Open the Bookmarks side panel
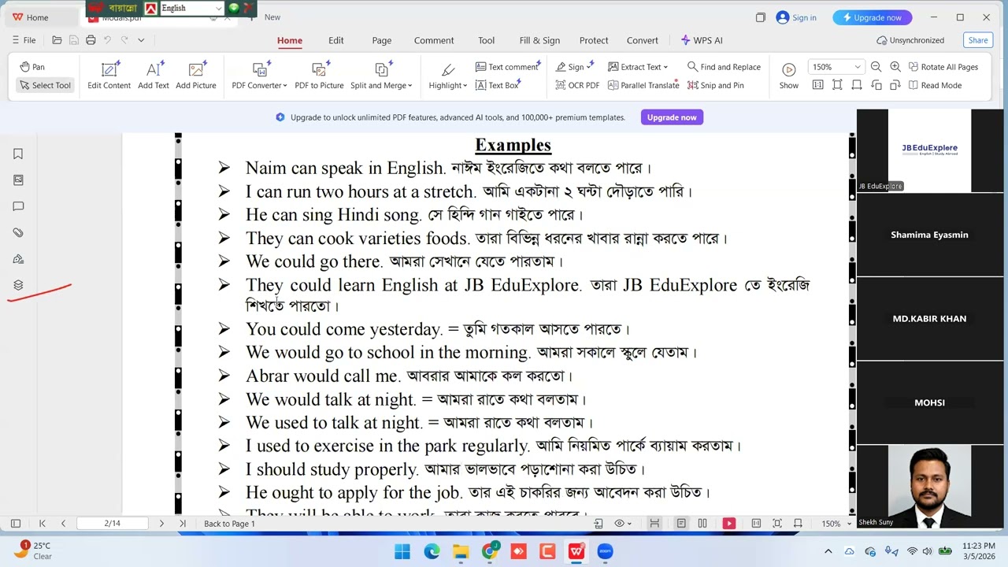1008x567 pixels. [x=18, y=154]
